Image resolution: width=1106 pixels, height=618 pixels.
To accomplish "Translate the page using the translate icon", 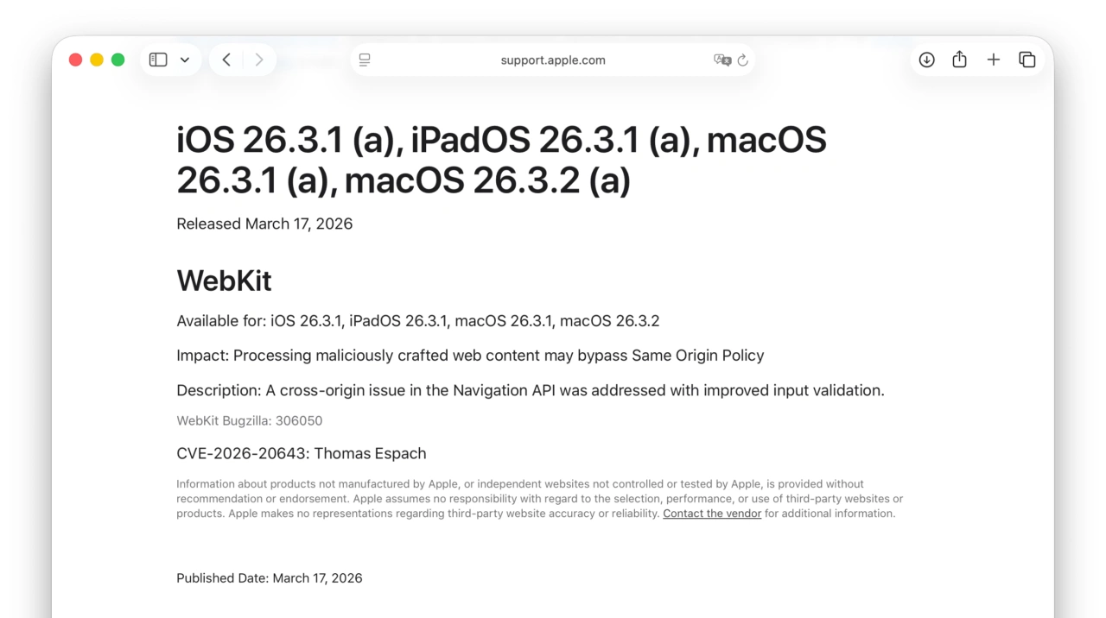I will tap(722, 60).
